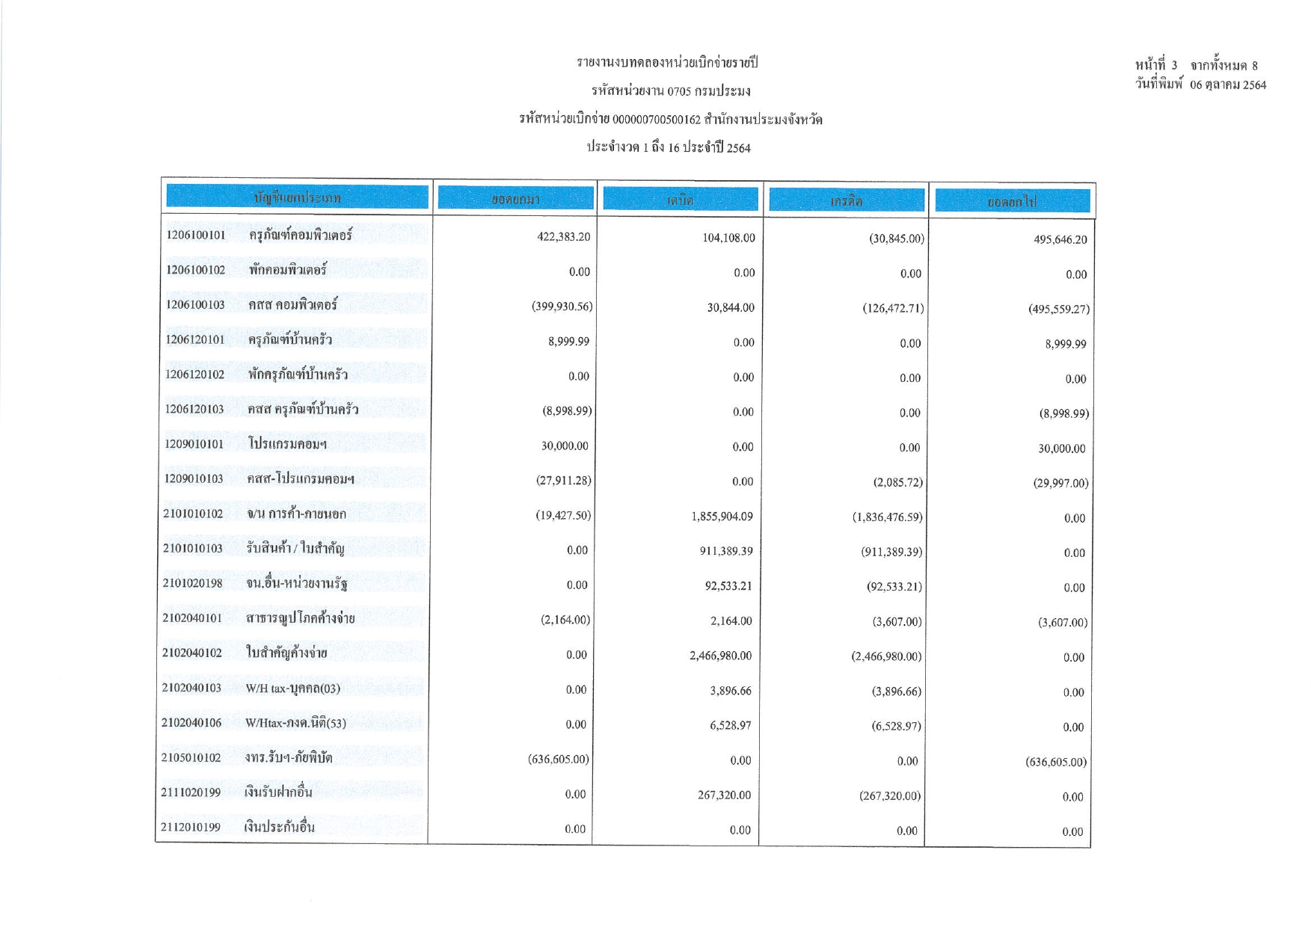Image resolution: width=1311 pixels, height=927 pixels.
Task: Click account code 2101010102
Action: coord(193,514)
